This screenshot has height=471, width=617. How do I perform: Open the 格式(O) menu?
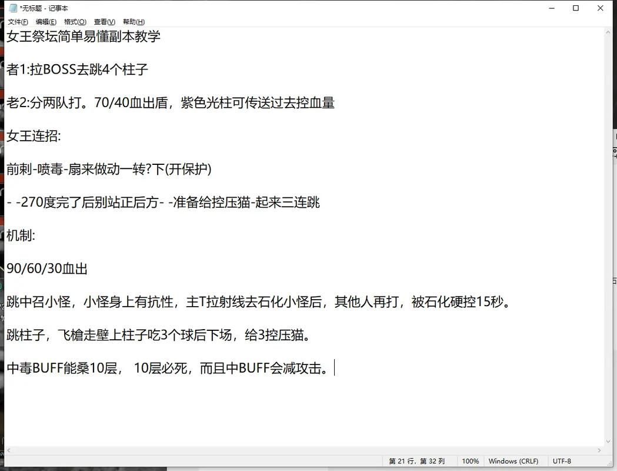point(75,22)
